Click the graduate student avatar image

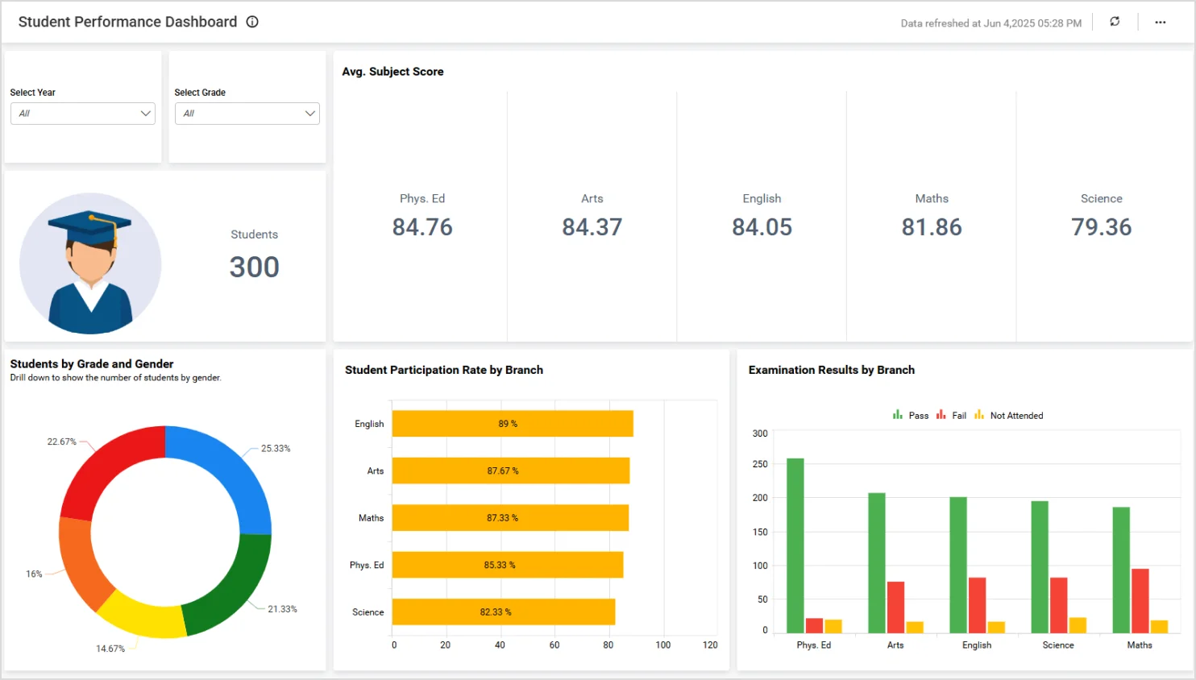click(90, 263)
